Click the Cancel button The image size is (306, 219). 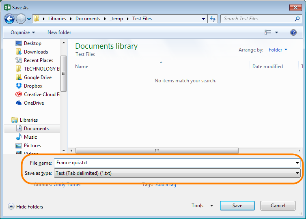coord(278,206)
